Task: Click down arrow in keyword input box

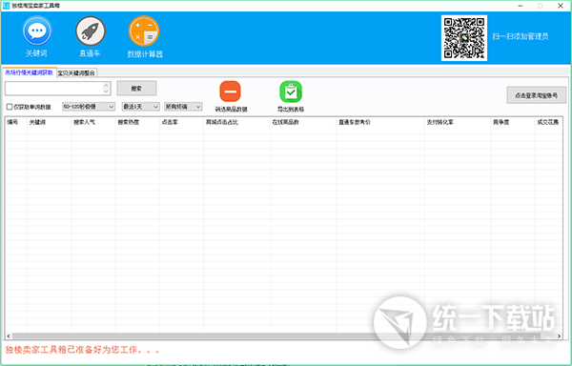Action: tap(106, 91)
